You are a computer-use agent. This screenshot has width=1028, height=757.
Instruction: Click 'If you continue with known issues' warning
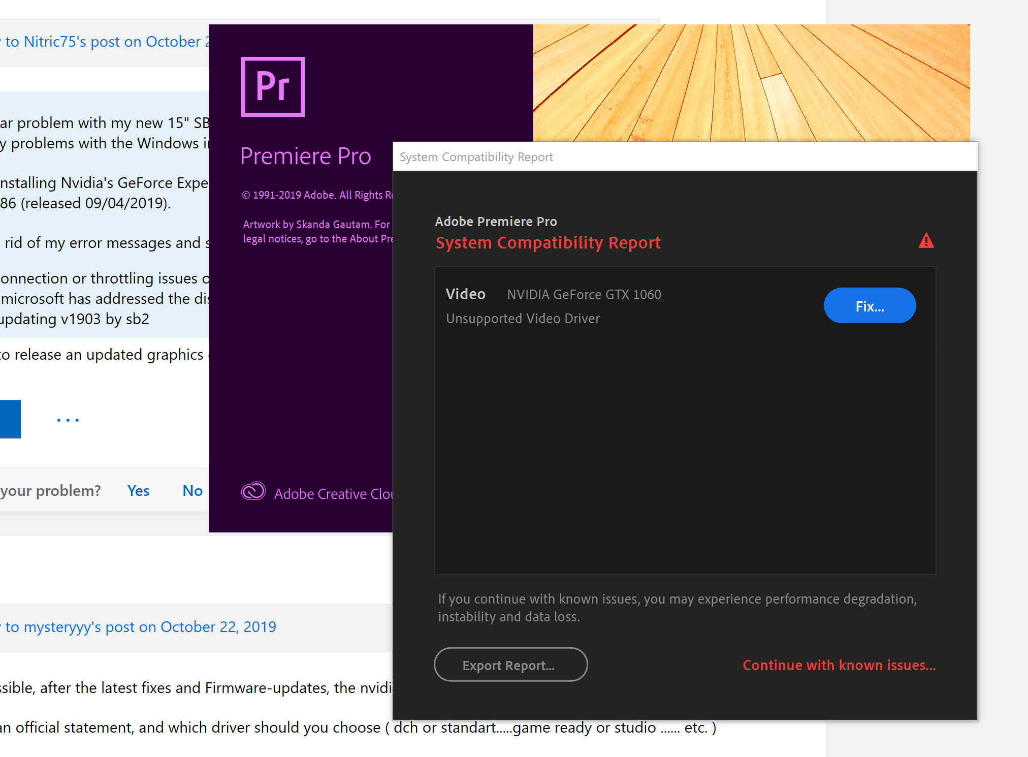click(x=677, y=608)
